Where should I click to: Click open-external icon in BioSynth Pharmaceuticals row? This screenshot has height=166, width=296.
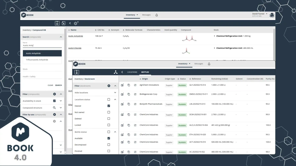coord(135,104)
